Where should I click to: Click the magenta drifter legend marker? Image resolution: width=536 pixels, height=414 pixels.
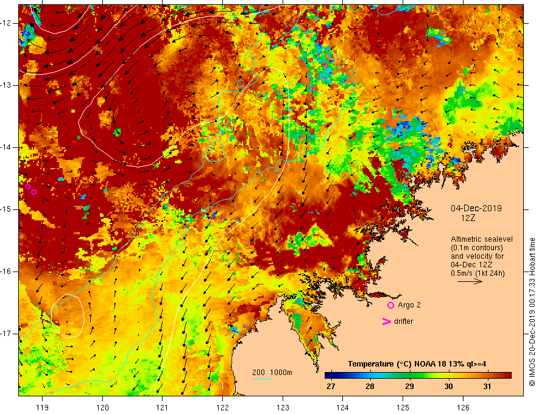(x=386, y=321)
